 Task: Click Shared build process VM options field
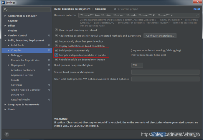(x=165, y=72)
